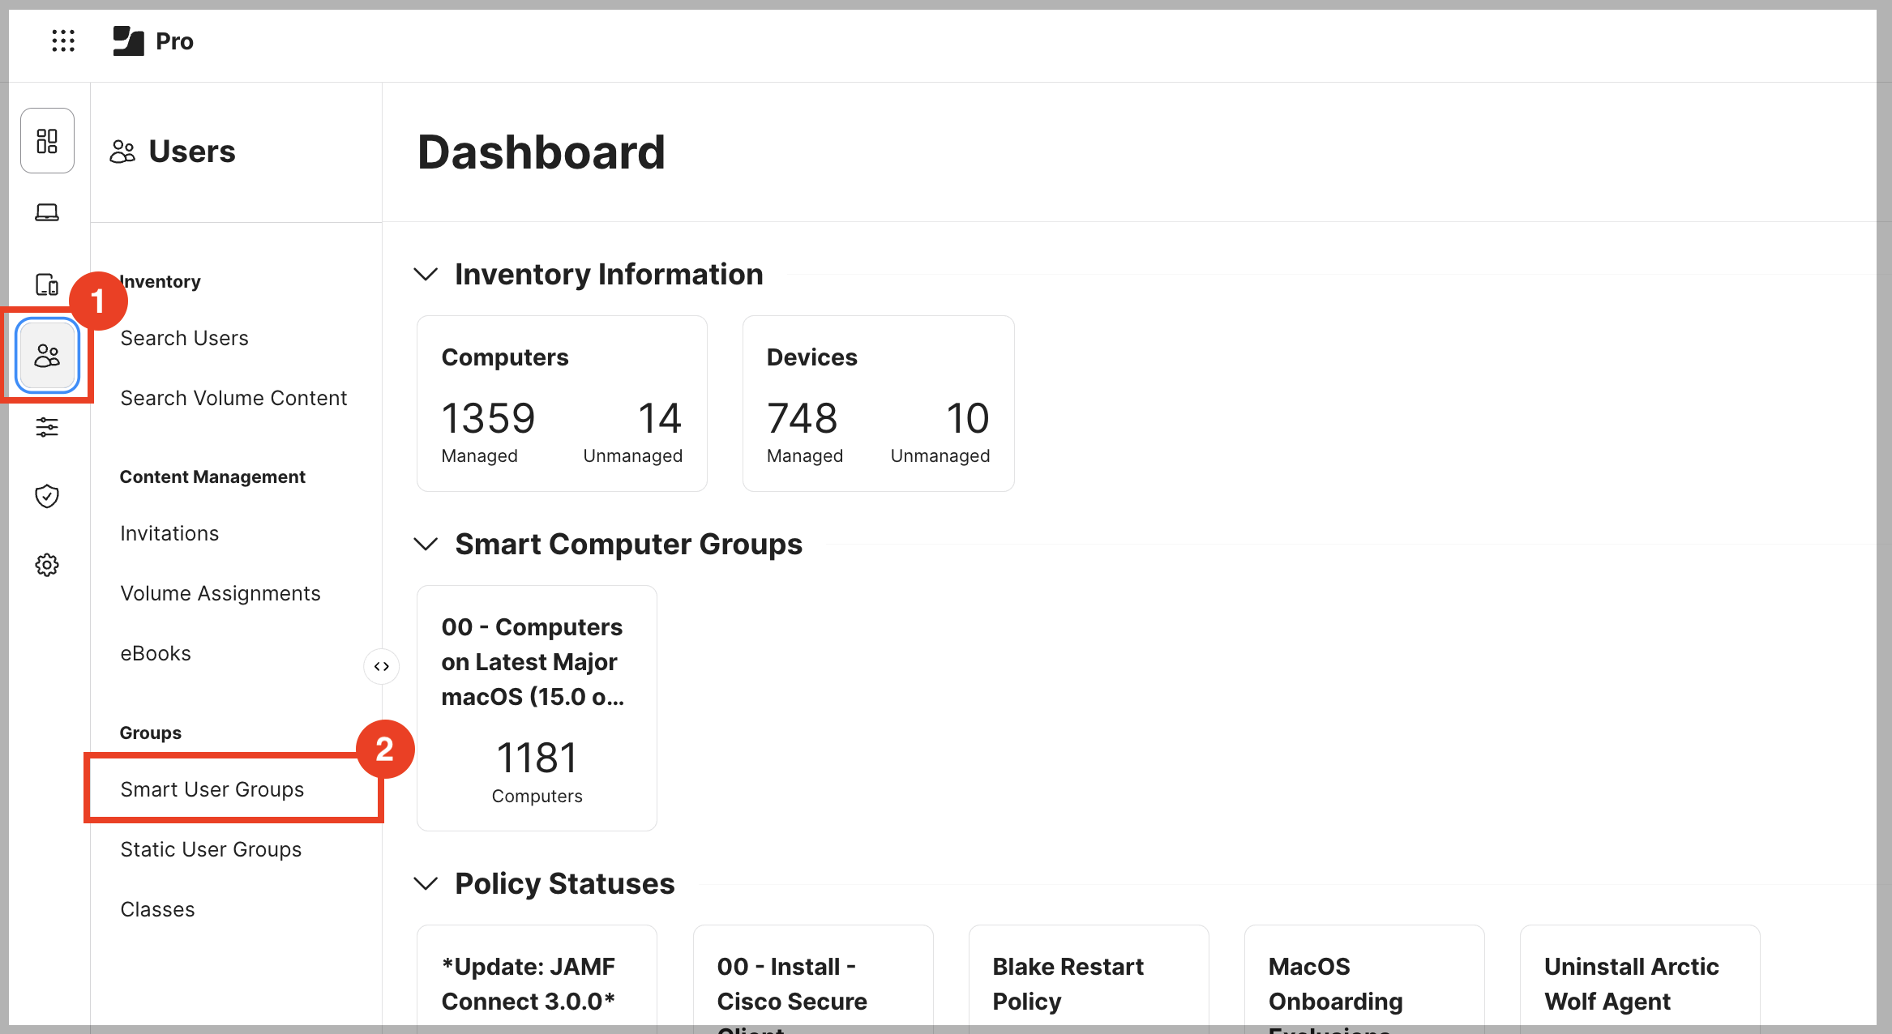Open Classes in the sidebar
The width and height of the screenshot is (1892, 1034).
click(157, 909)
